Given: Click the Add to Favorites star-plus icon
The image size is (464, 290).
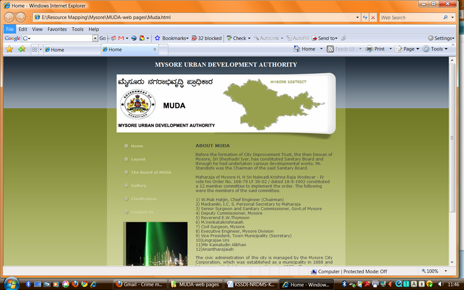Looking at the screenshot, I should point(22,49).
